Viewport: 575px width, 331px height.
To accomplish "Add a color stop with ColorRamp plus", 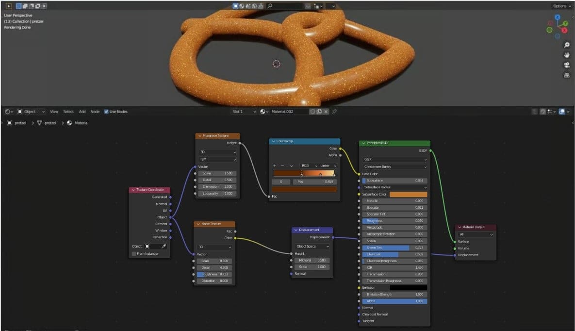I will point(275,166).
